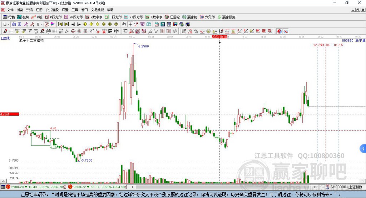366x198 pixels.
Task: Click the 000890 stock code label
Action: coord(347,40)
